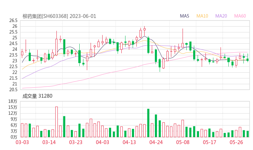The image size is (253, 150).
Task: Click the chart title 柳药集团[SH603368] 2023-06-01
Action: pos(59,16)
